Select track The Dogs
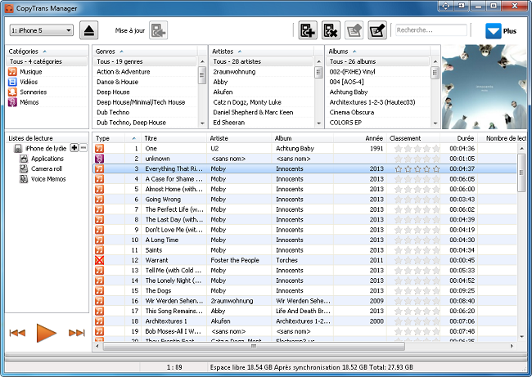The height and width of the screenshot is (377, 532). 304,290
